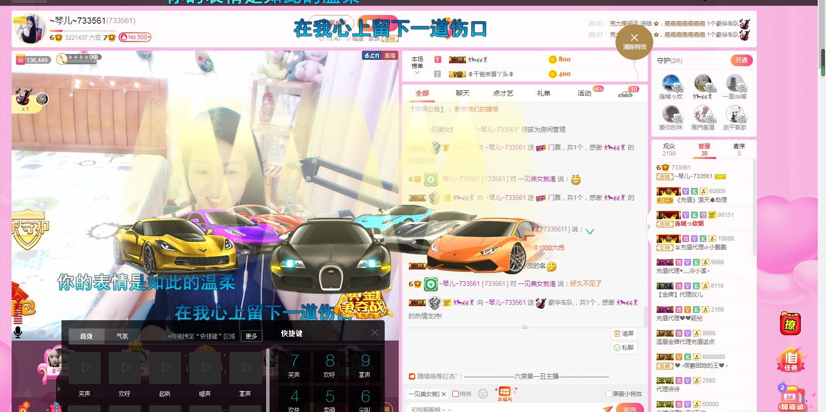Click the 财 136,449 wealth badge
Screen dimensions: 826x412
pyautogui.click(x=33, y=60)
